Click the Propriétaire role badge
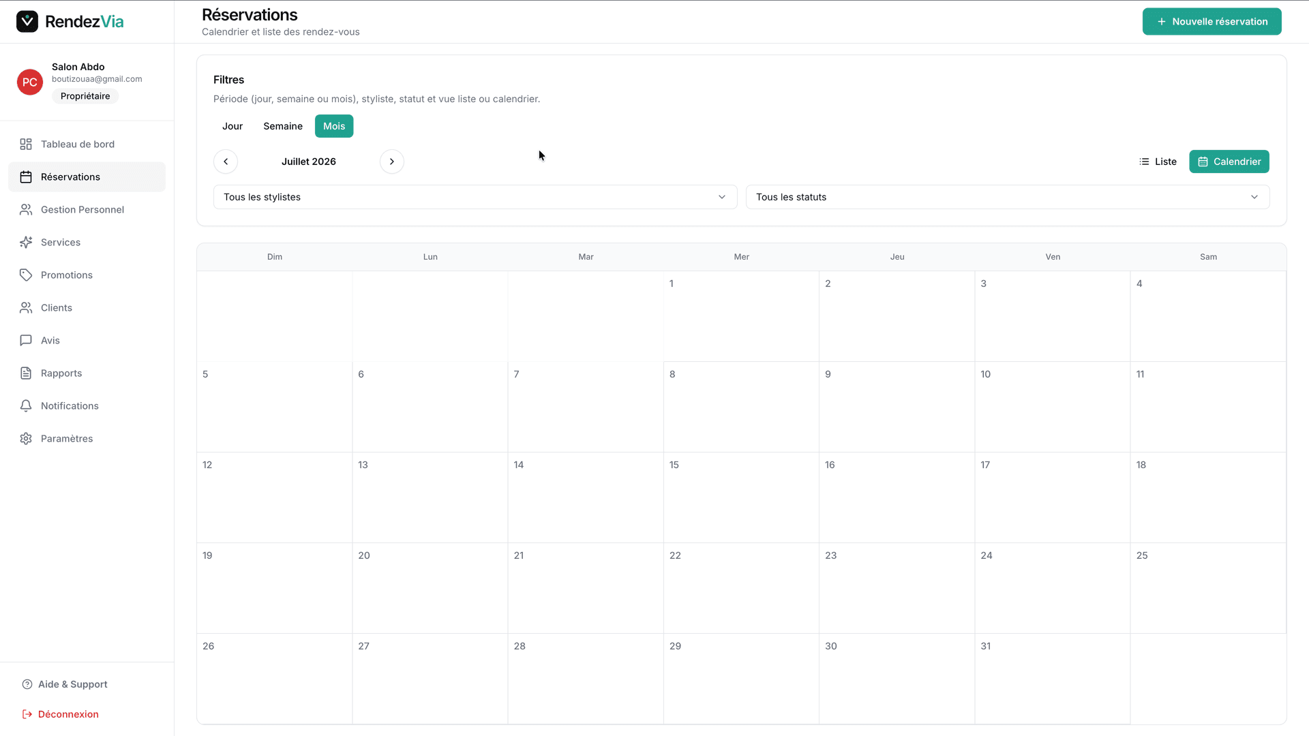Image resolution: width=1309 pixels, height=736 pixels. click(85, 96)
